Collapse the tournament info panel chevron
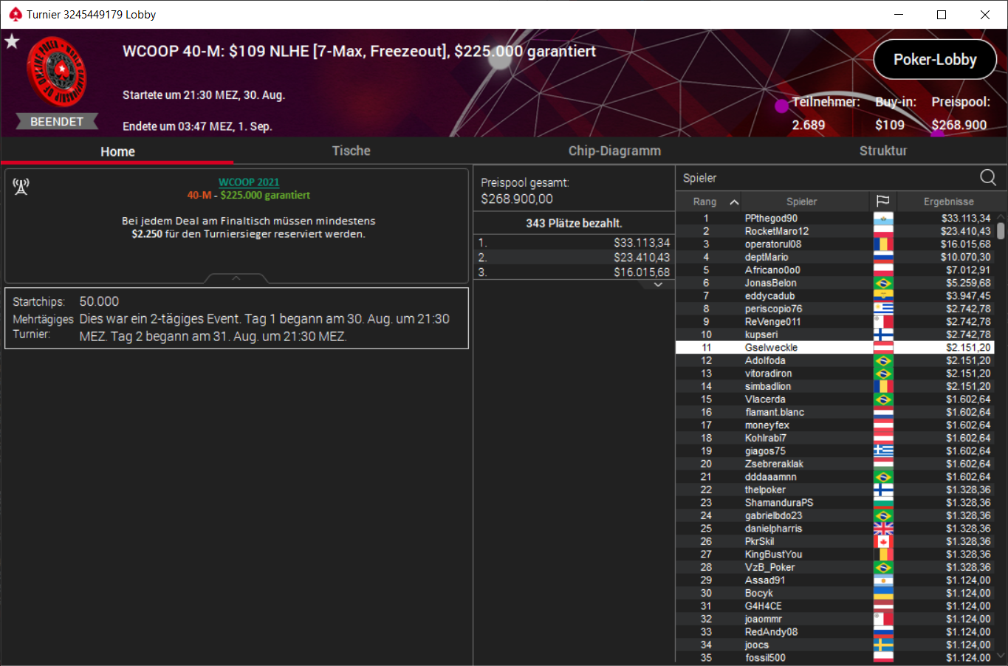The height and width of the screenshot is (666, 1008). coord(236,278)
